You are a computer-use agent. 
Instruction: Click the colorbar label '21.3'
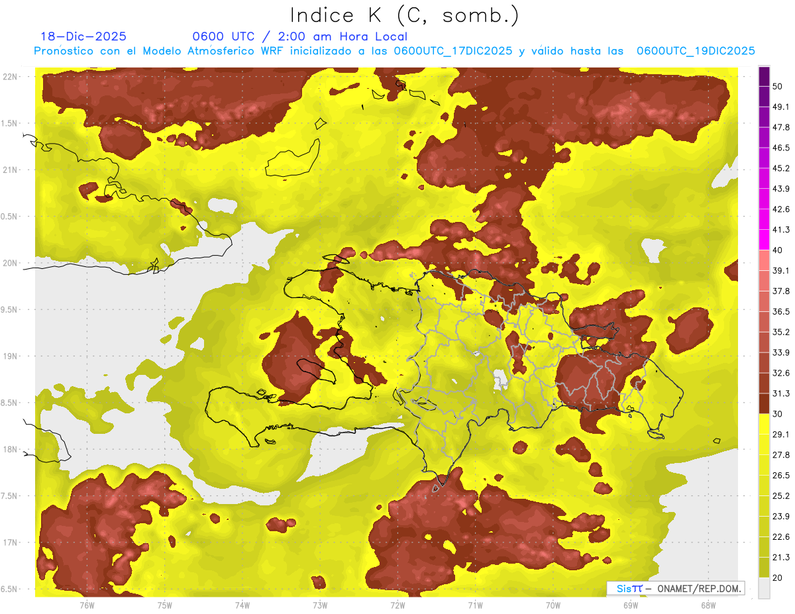click(780, 557)
